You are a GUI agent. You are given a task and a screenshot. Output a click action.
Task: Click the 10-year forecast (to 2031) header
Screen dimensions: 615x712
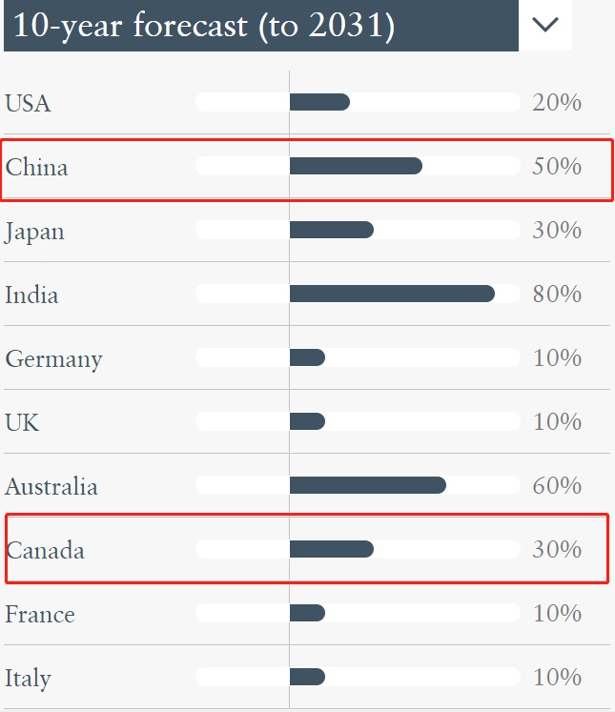coord(205,26)
